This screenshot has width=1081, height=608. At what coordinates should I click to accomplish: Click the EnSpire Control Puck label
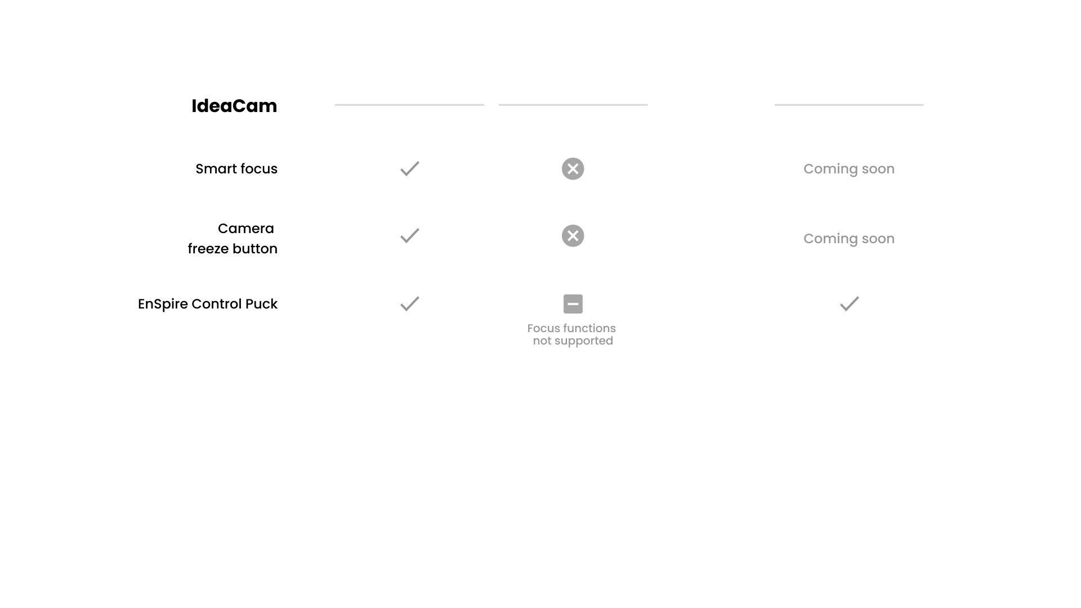pos(208,304)
